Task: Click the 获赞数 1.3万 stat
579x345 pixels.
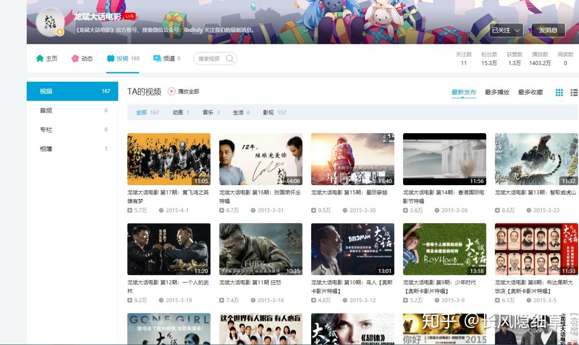Action: point(514,59)
